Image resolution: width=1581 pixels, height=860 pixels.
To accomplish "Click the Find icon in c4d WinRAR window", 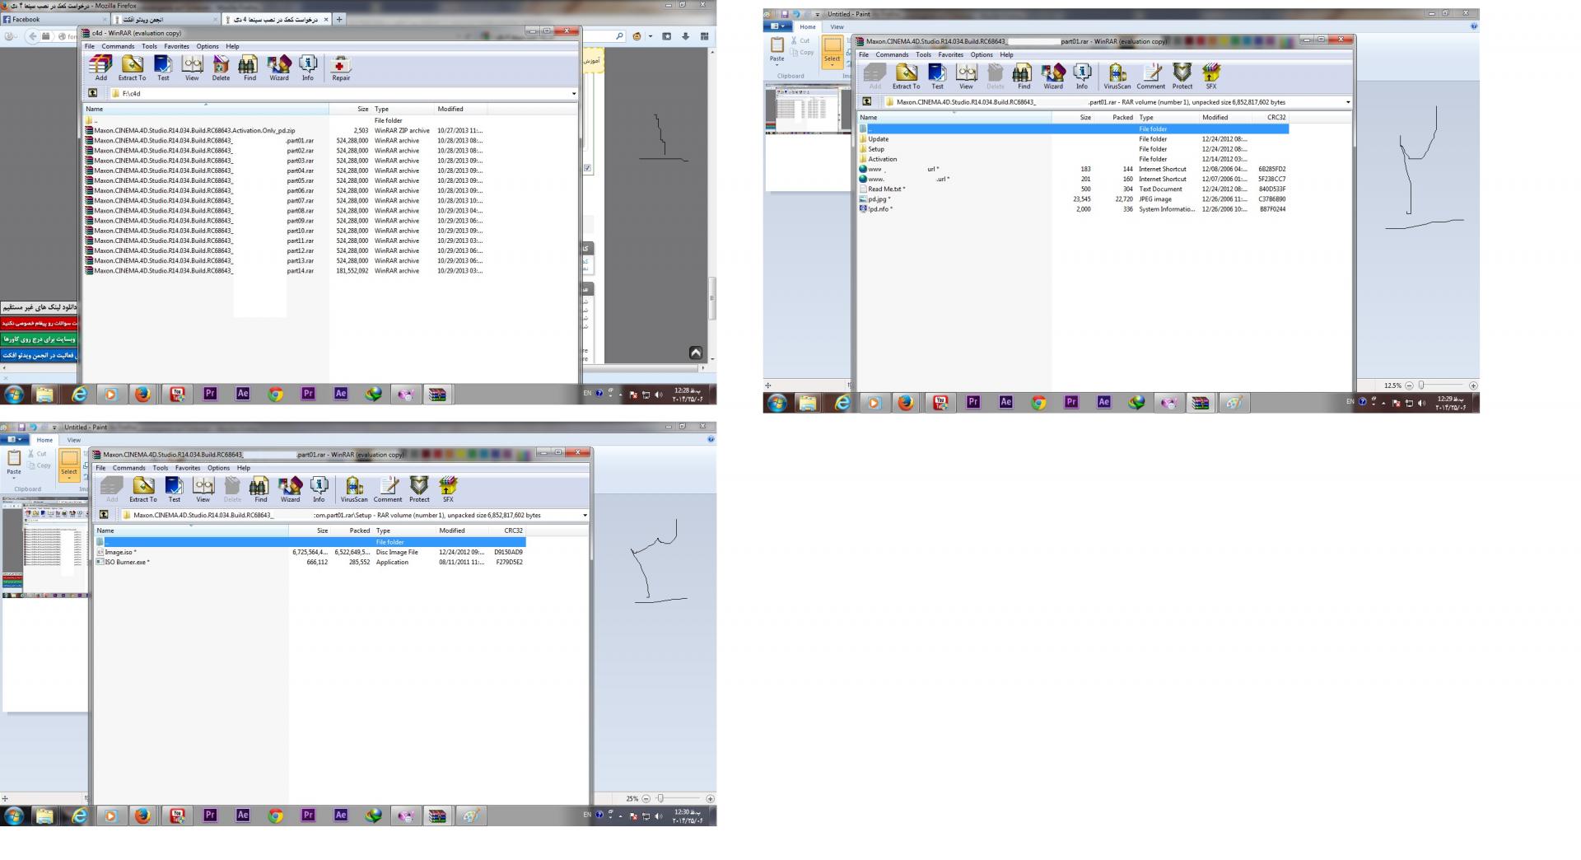I will tap(250, 68).
